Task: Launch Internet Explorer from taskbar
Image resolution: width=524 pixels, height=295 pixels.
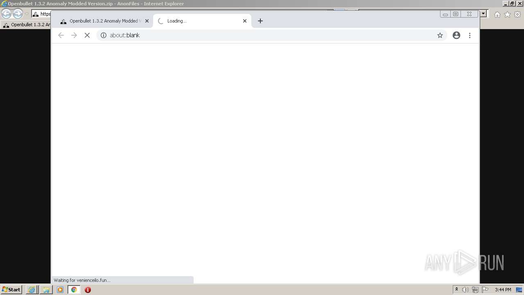Action: click(x=32, y=290)
